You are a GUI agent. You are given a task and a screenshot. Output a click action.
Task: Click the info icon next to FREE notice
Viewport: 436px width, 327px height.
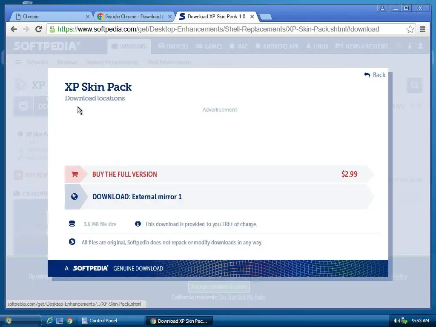(138, 224)
